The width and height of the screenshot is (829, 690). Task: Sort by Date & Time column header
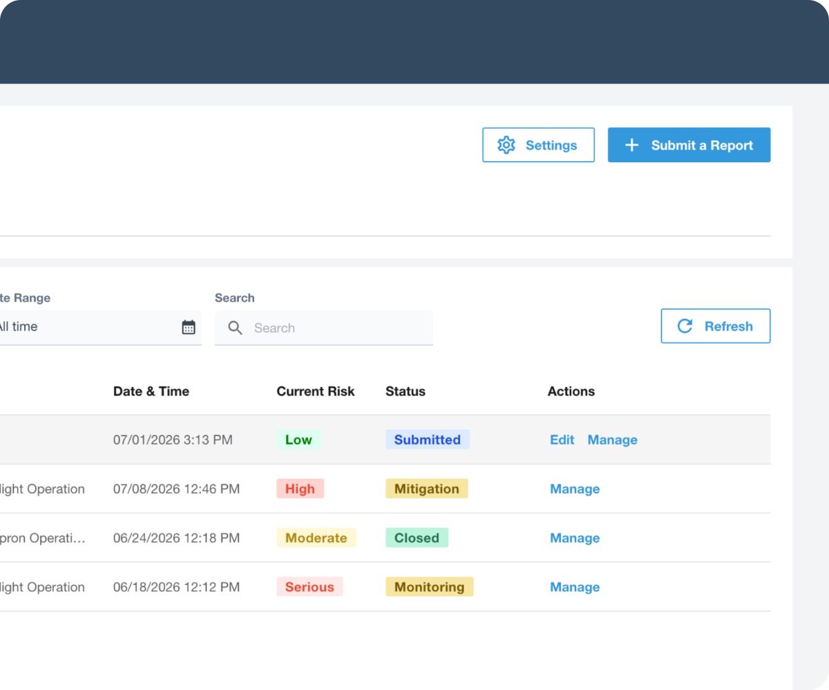pos(151,391)
